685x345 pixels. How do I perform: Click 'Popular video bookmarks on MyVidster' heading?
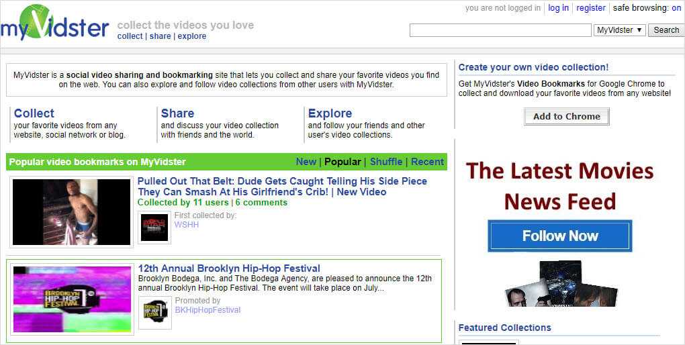97,162
